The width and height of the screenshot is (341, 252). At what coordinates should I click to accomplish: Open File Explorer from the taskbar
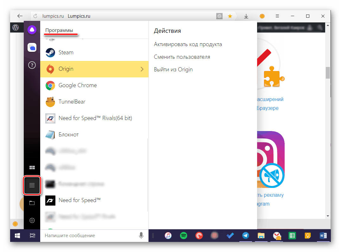pyautogui.click(x=261, y=236)
